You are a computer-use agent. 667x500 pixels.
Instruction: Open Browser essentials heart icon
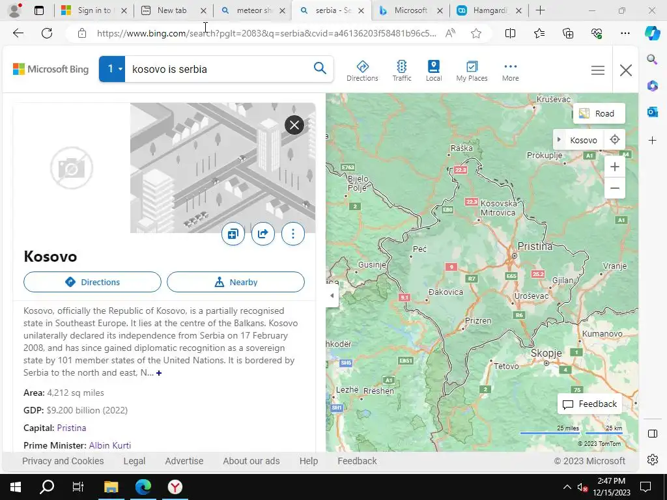click(597, 33)
